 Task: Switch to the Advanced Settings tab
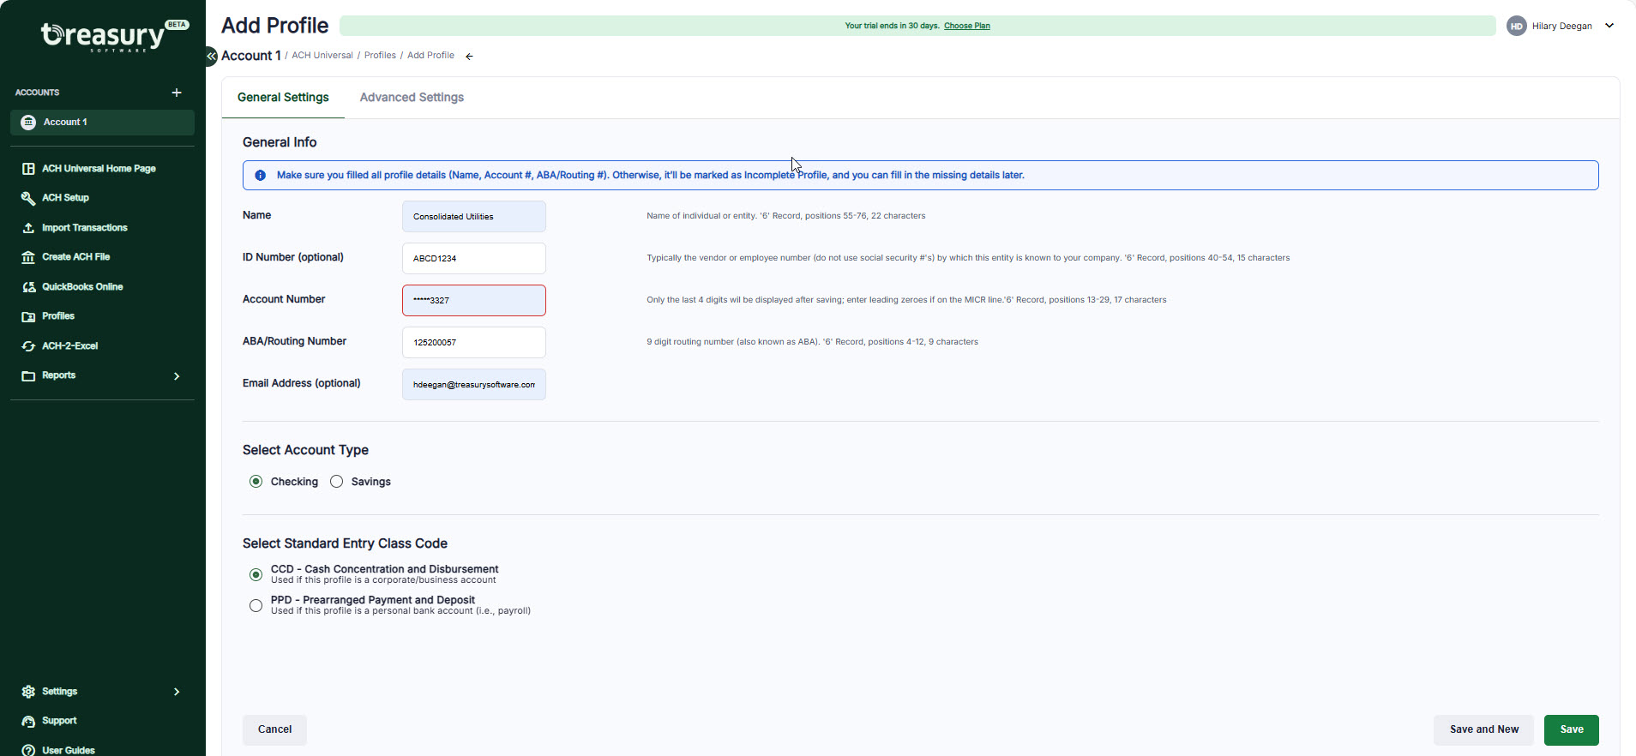pyautogui.click(x=412, y=98)
